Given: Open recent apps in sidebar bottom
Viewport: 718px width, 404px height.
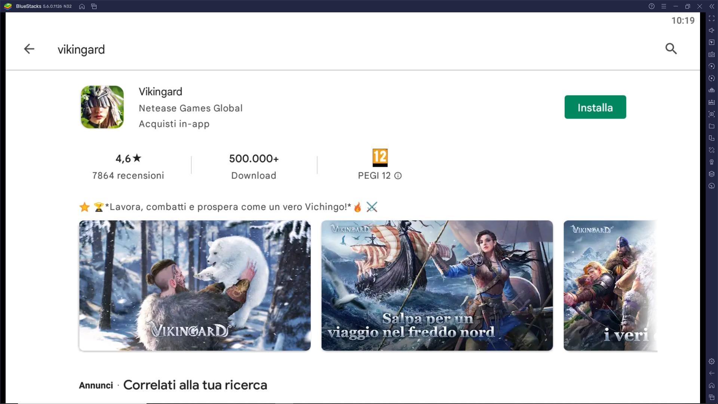Looking at the screenshot, I should (x=712, y=397).
